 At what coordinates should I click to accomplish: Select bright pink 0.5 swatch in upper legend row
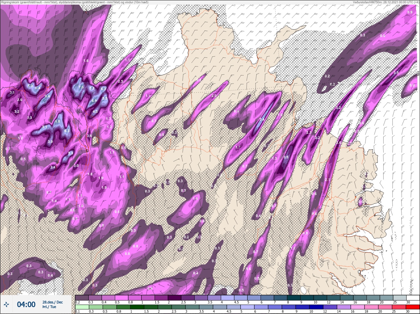click(x=122, y=298)
